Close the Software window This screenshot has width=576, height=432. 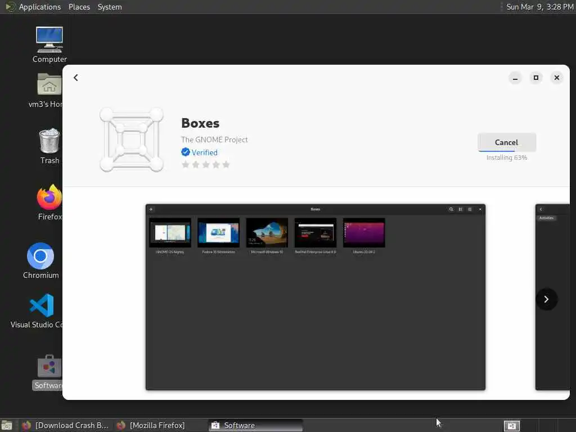556,78
